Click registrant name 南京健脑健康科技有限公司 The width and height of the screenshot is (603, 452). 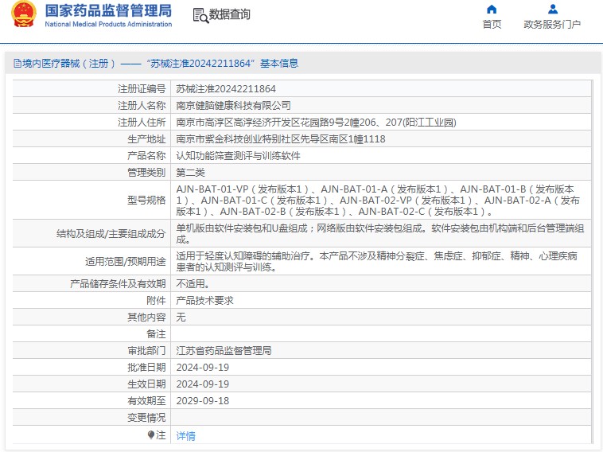[x=233, y=105]
